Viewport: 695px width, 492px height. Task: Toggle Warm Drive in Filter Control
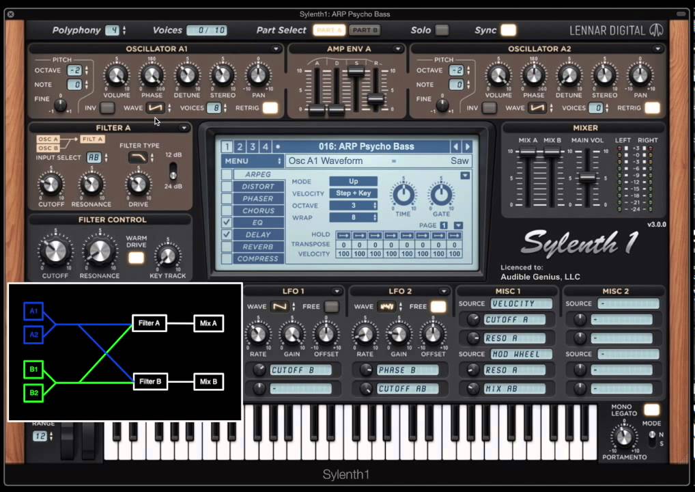pyautogui.click(x=136, y=258)
